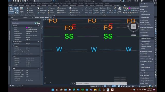Click the Undo arrow in quick access toolbar
165x92 pixels.
coord(28,1)
